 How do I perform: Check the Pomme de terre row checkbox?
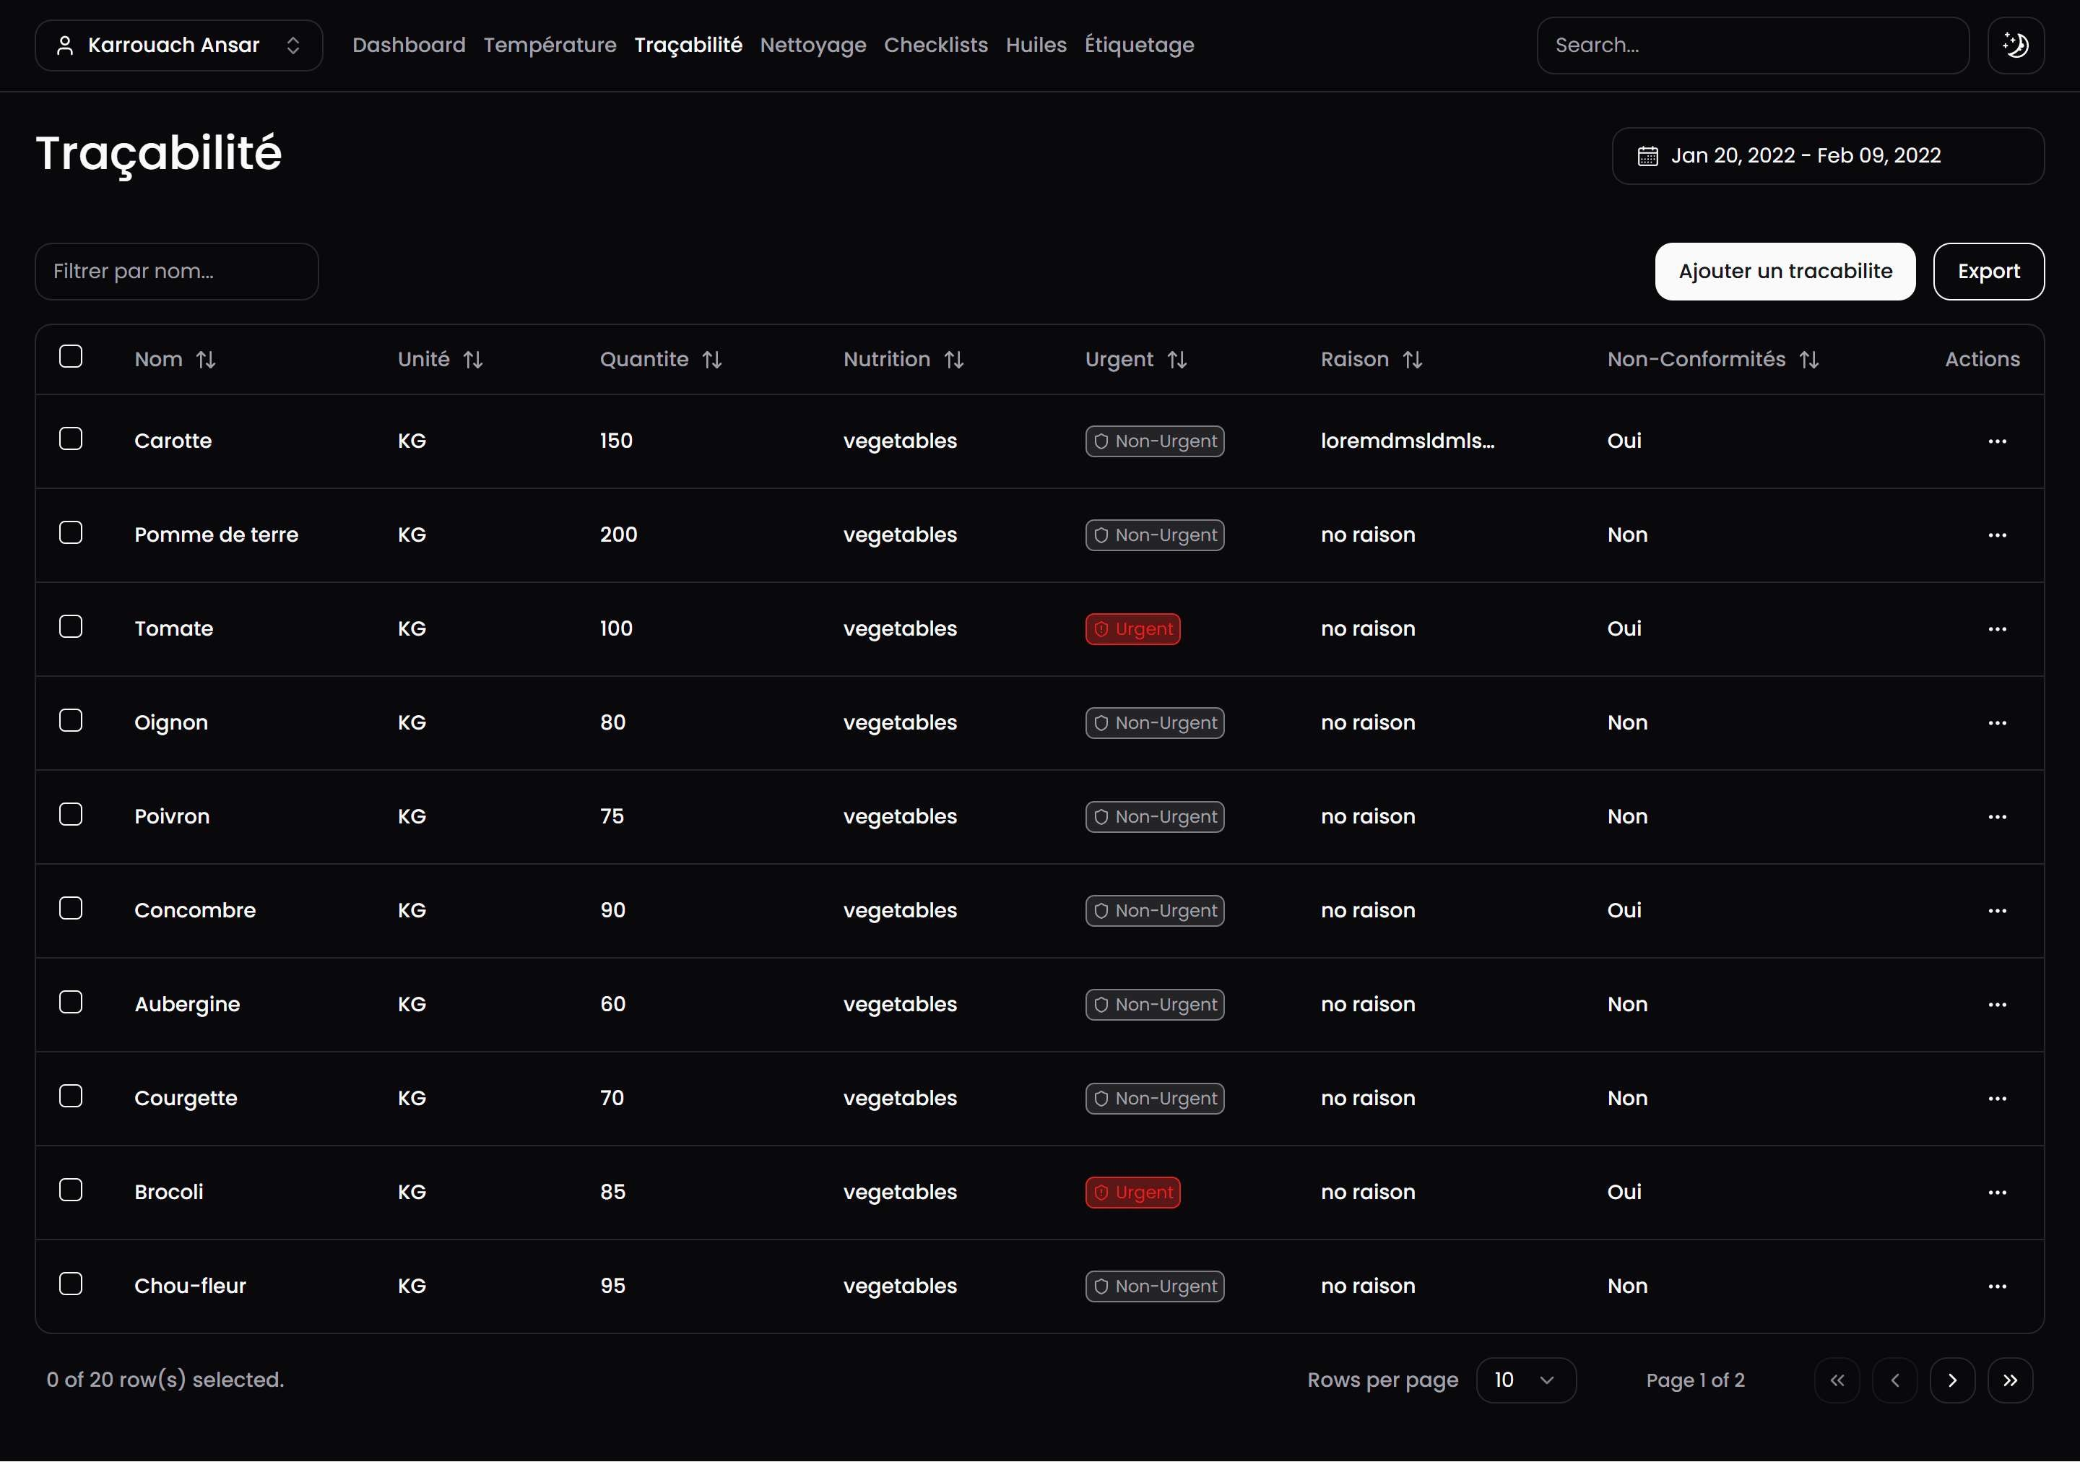(71, 532)
